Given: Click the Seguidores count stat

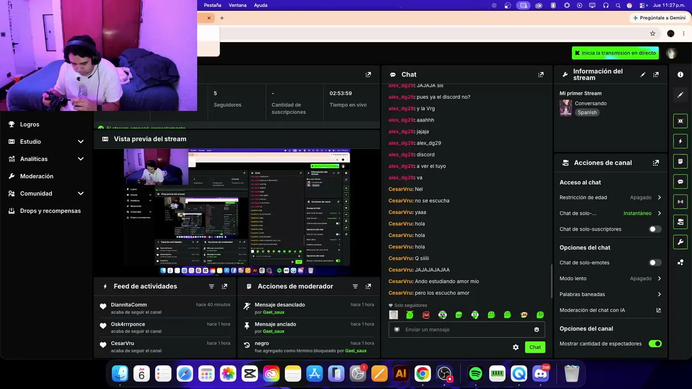Looking at the screenshot, I should click(x=228, y=99).
